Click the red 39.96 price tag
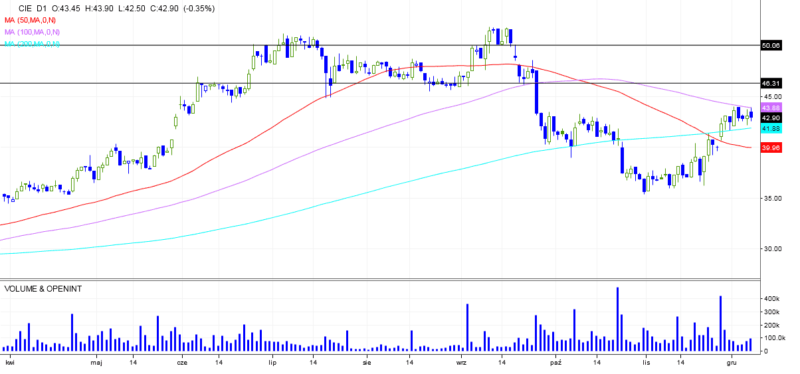Viewport: 800px width, 374px height. coord(770,147)
